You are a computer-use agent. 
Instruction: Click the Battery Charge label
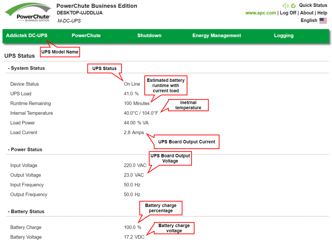26,227
